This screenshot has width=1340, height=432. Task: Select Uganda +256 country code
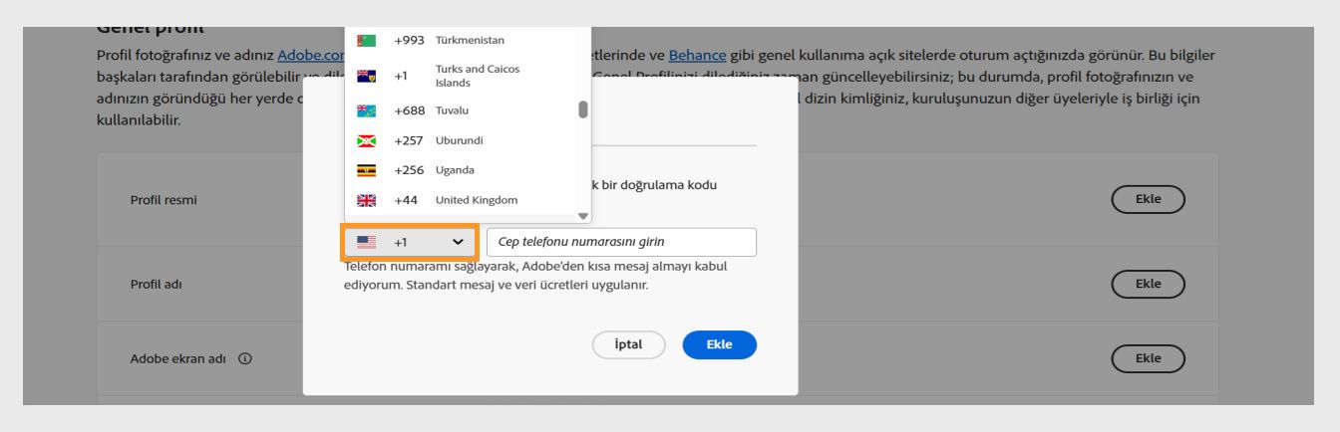pos(460,170)
